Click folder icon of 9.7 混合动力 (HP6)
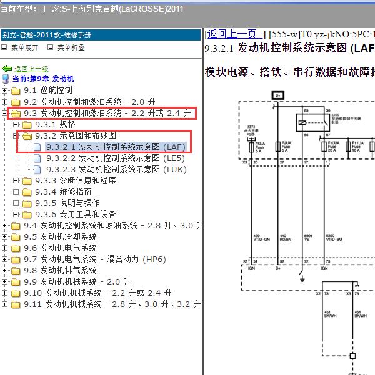 16,260
